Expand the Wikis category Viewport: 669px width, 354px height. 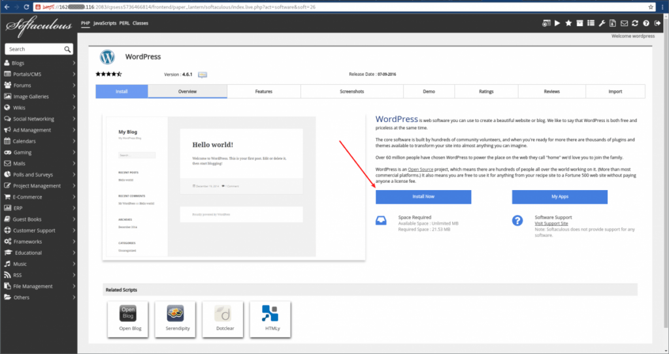click(39, 108)
